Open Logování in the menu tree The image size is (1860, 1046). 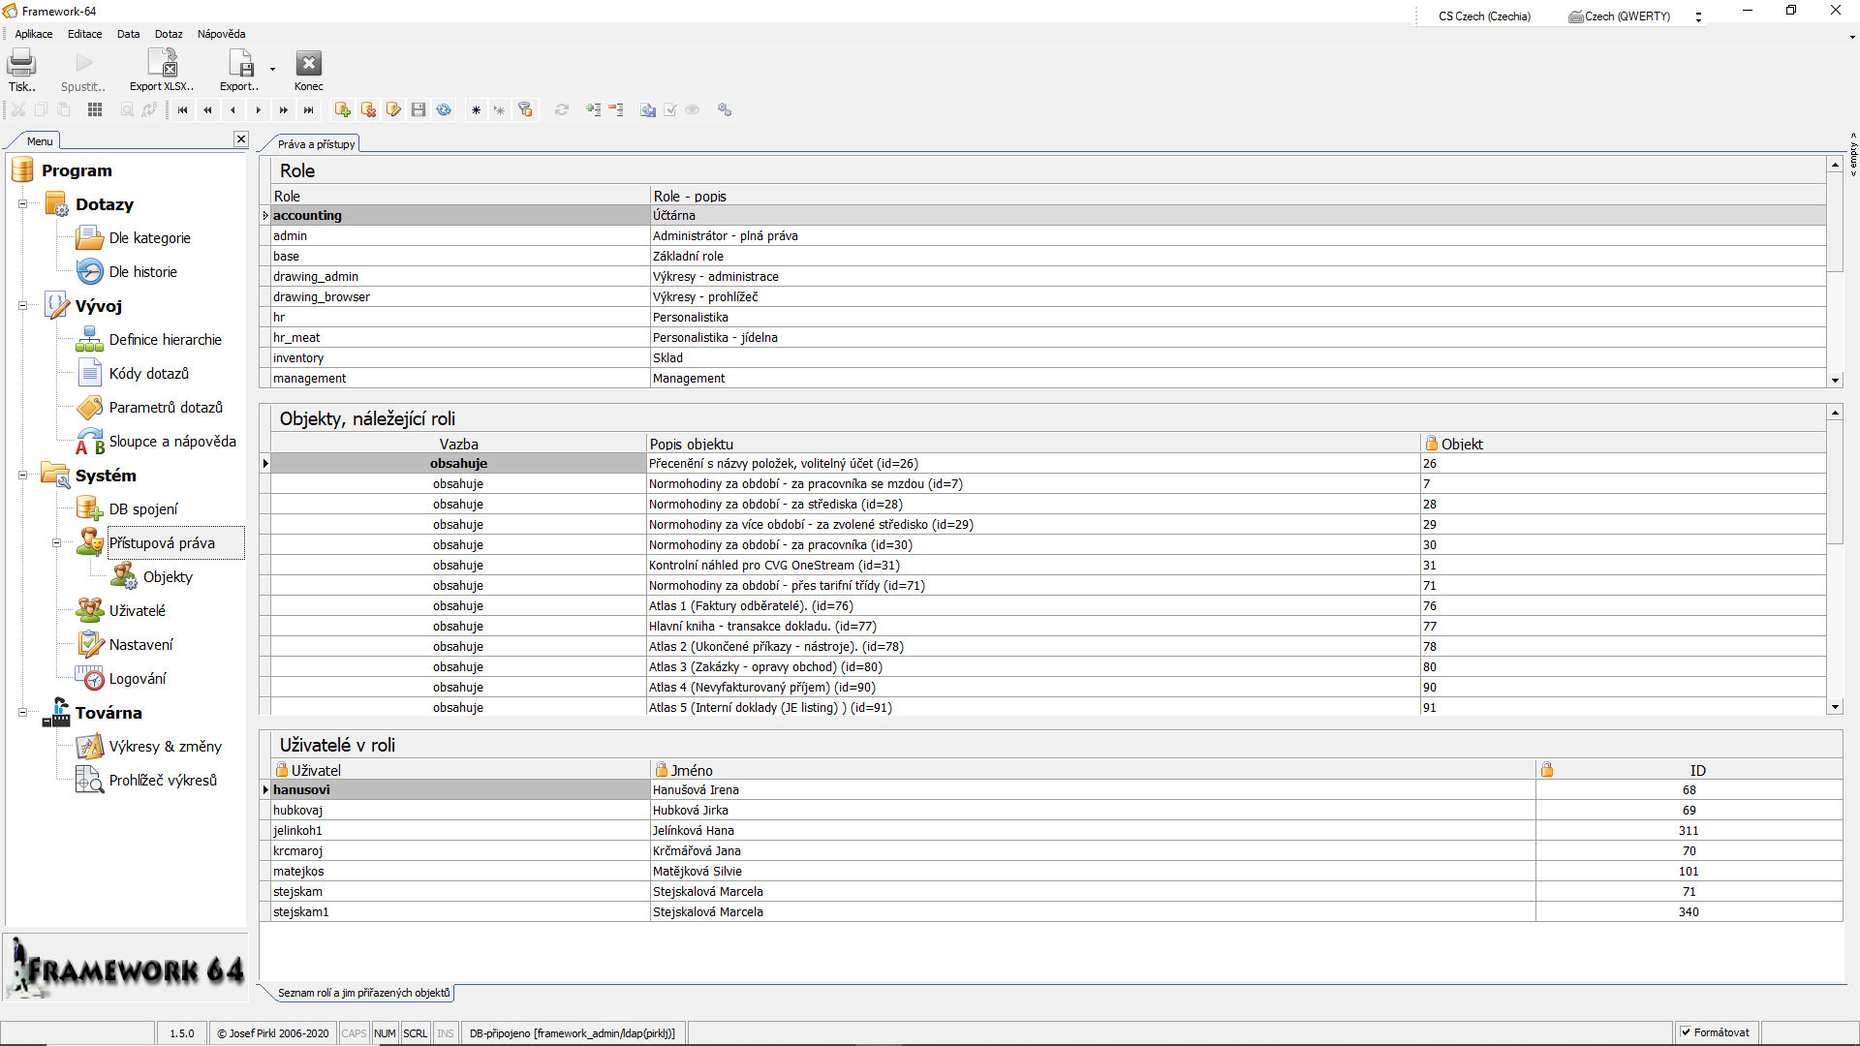pos(138,679)
